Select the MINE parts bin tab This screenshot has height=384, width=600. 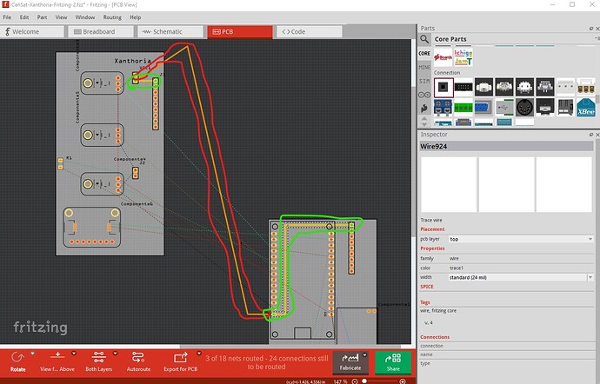(424, 67)
